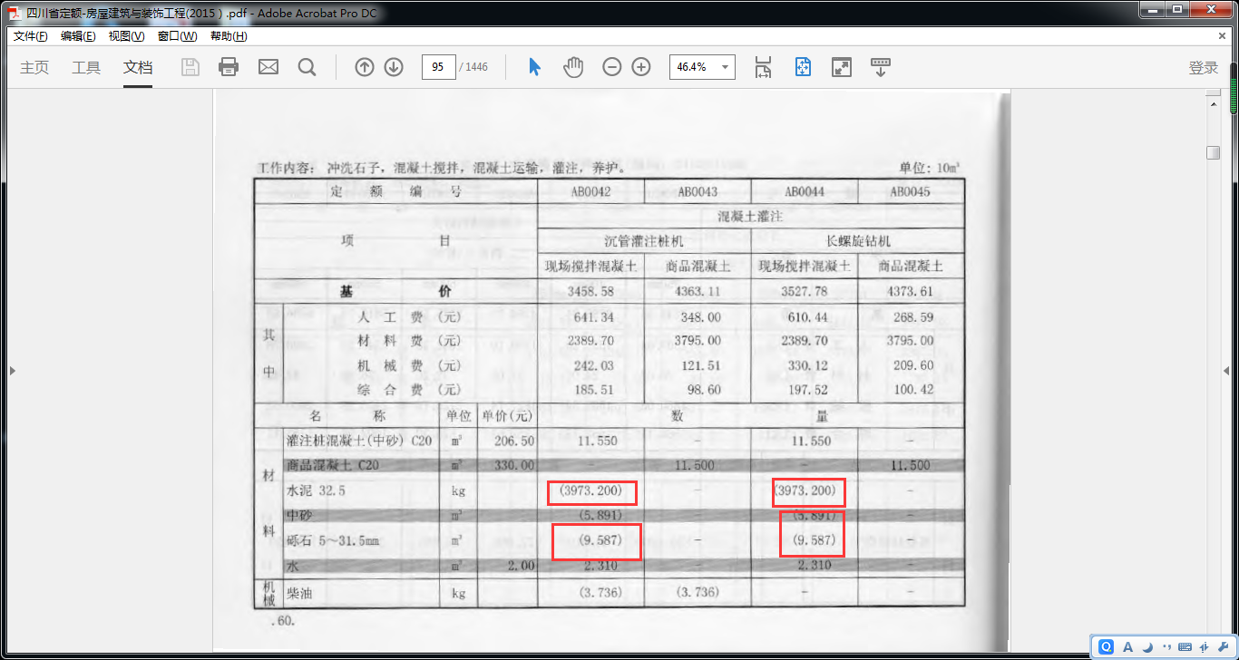
Task: Click the row label 商品混凝土 C20
Action: click(331, 465)
